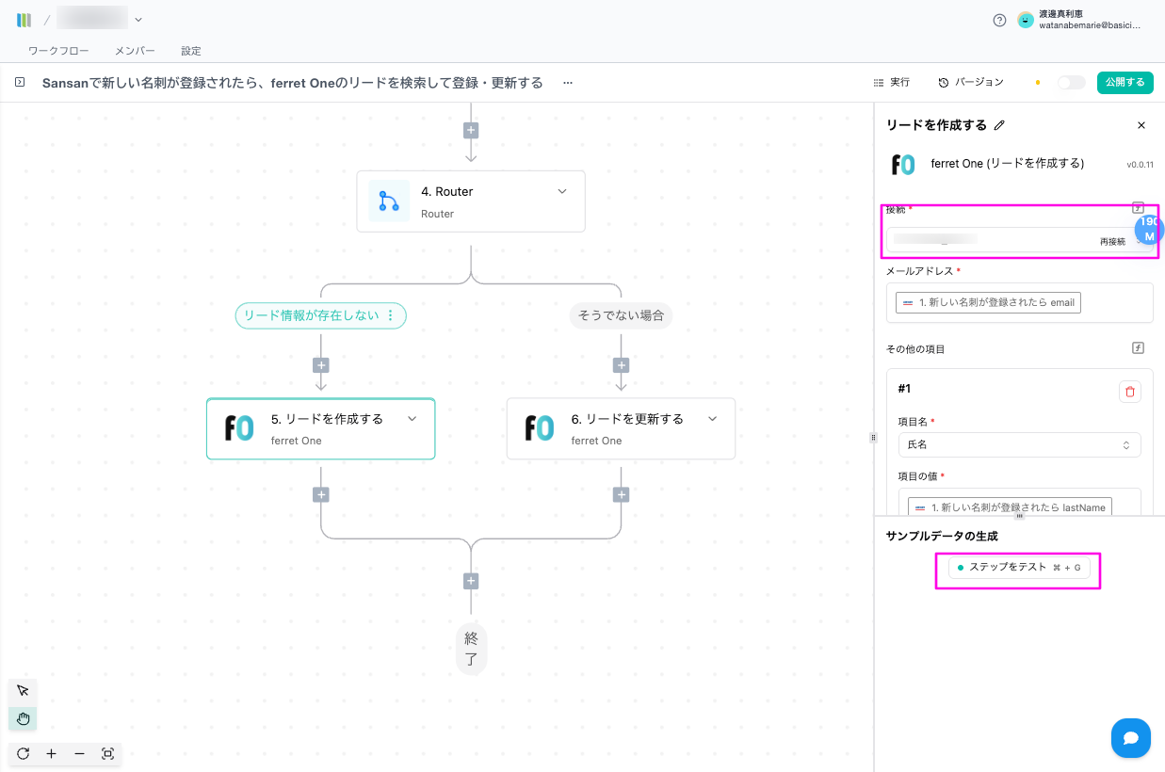Open the メンバー tab

135,51
